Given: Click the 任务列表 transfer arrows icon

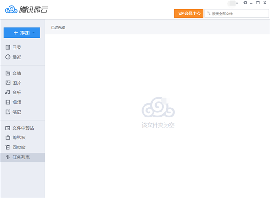Looking at the screenshot, I should [x=8, y=157].
